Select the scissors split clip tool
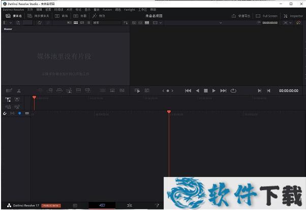This screenshot has height=210, width=306. pos(18,91)
